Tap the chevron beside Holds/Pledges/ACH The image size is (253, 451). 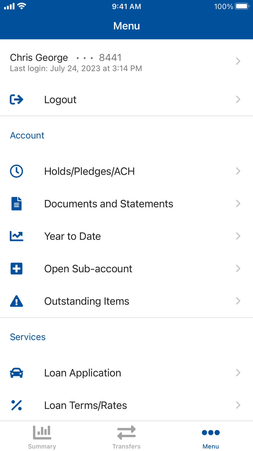pyautogui.click(x=238, y=171)
